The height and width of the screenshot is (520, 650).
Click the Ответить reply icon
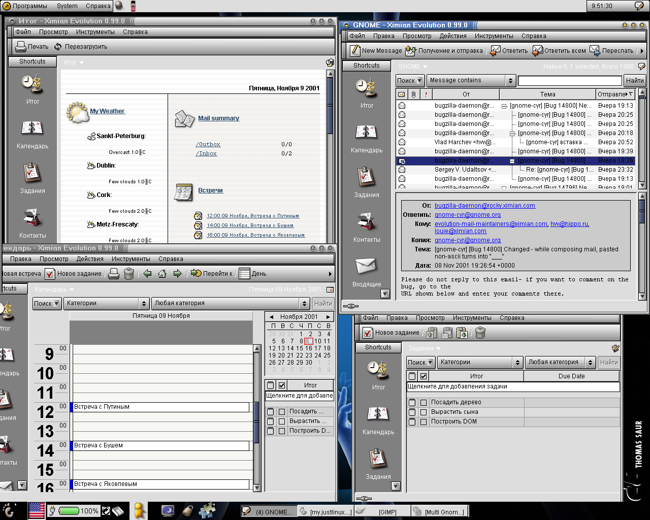495,50
